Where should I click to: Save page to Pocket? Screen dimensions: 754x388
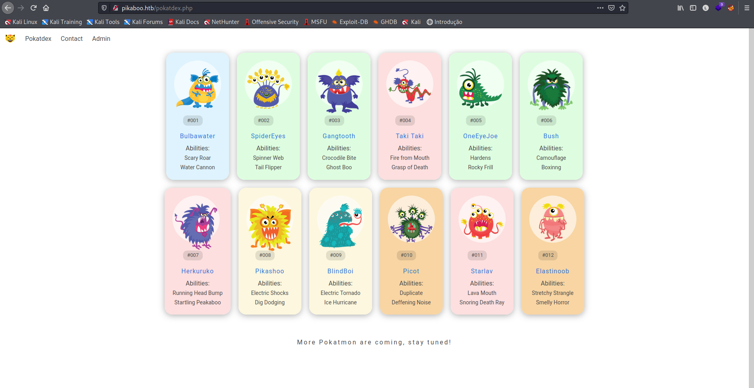click(611, 8)
